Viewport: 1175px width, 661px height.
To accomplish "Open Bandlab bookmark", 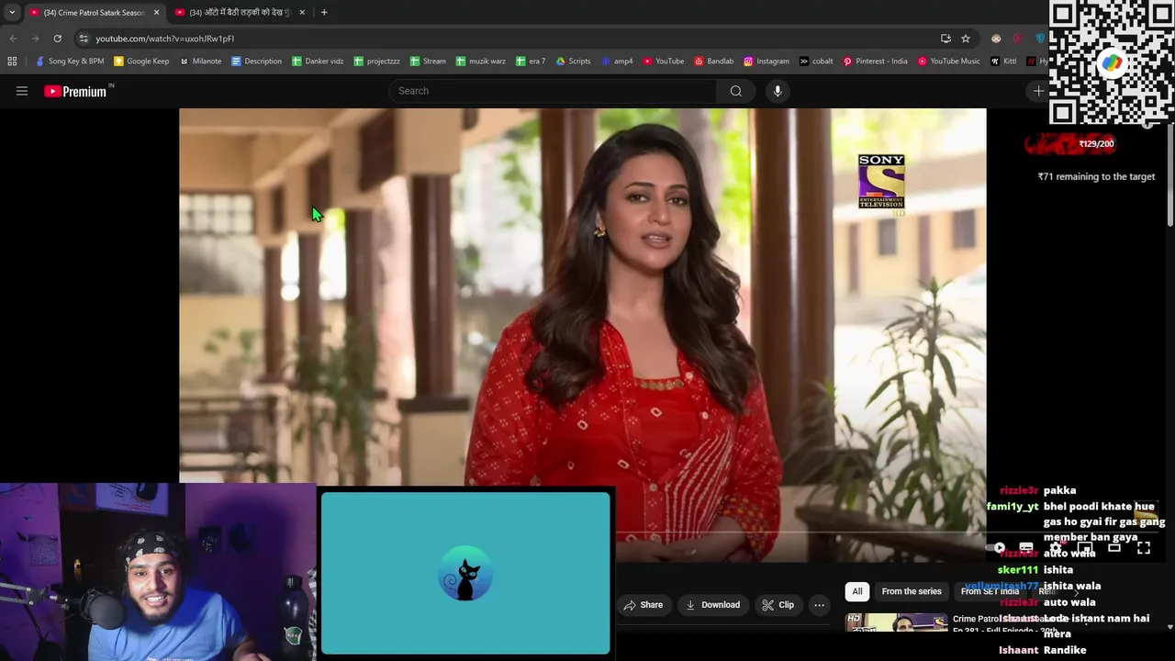I will (714, 62).
